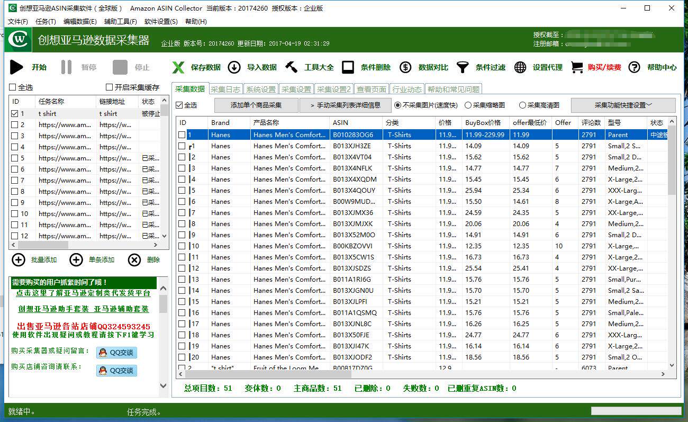Image resolution: width=688 pixels, height=422 pixels.
Task: Click the Delete (删除) circled X icon
Action: point(134,259)
